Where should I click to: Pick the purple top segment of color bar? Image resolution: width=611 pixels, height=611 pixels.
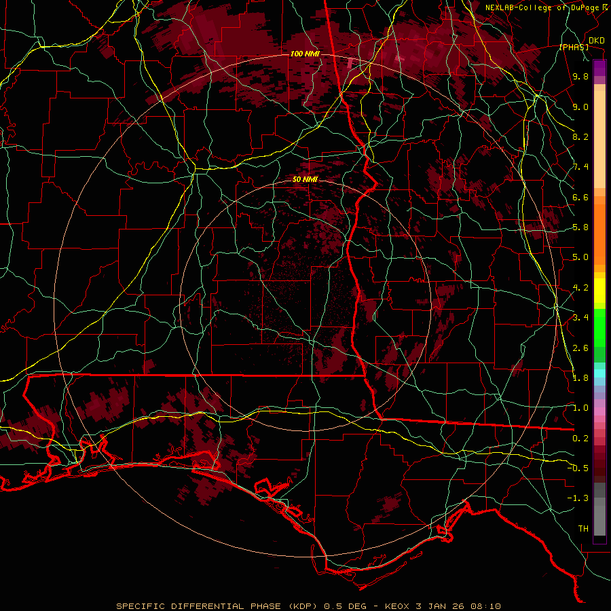click(599, 68)
